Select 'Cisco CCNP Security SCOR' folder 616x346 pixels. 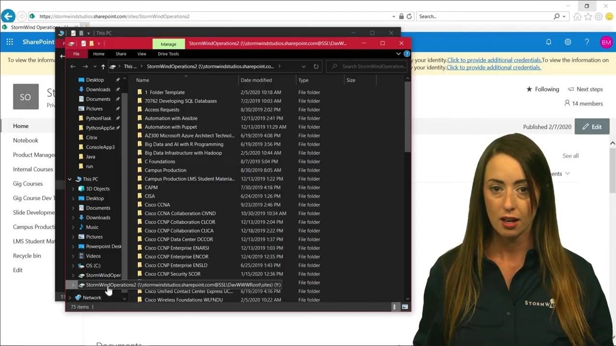click(x=172, y=274)
